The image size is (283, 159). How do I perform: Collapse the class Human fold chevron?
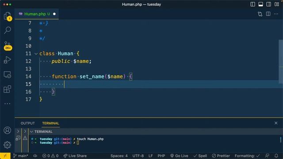pyautogui.click(x=36, y=54)
